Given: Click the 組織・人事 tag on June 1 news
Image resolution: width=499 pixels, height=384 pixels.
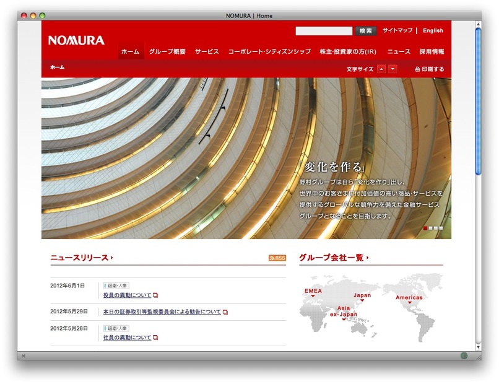Looking at the screenshot, I should (x=116, y=286).
